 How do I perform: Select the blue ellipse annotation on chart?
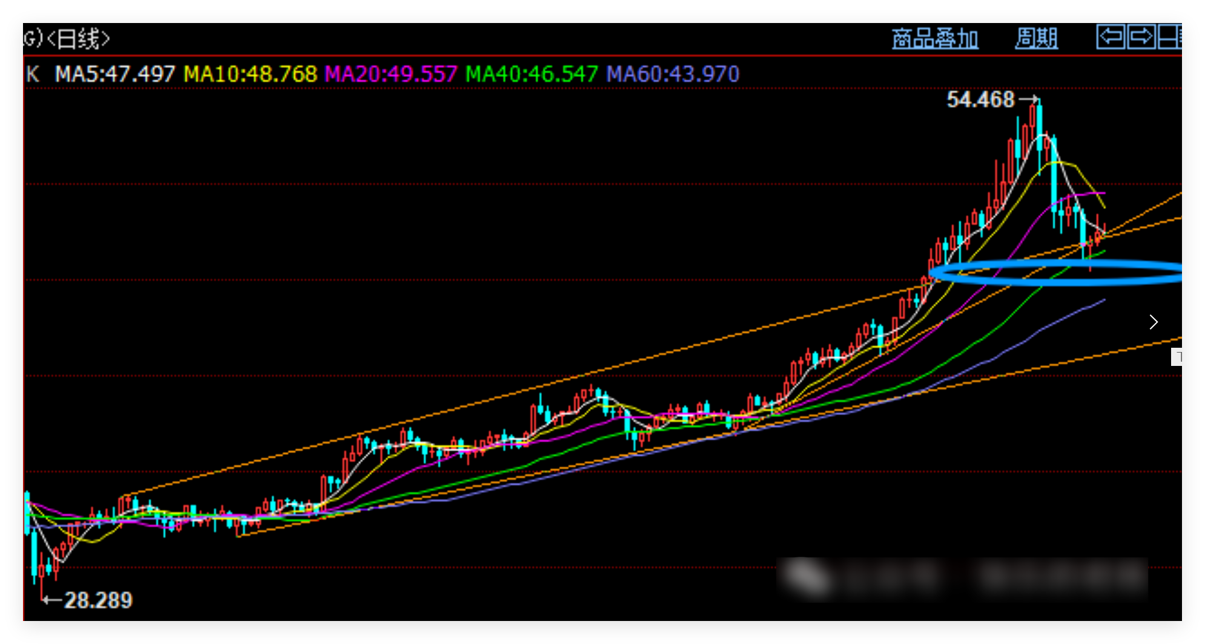[x=945, y=272]
